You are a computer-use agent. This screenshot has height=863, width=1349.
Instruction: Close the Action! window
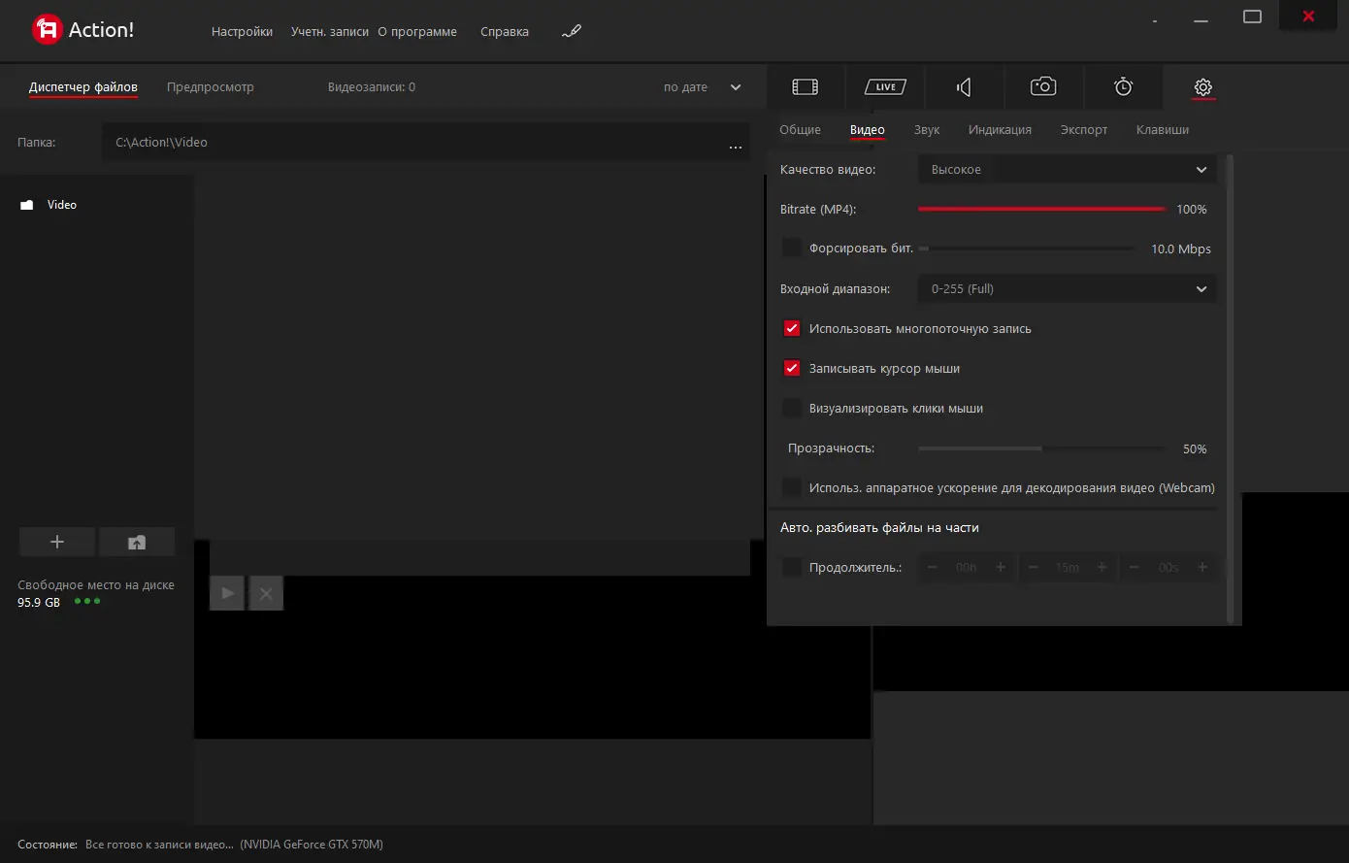pyautogui.click(x=1308, y=16)
